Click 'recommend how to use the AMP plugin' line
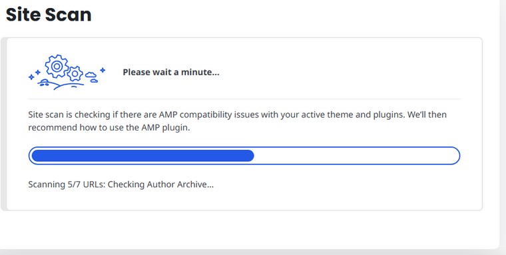 109,128
